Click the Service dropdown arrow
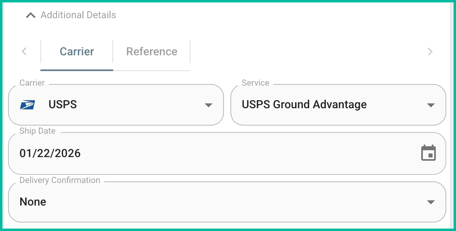Screen dimensions: 456x231 click(x=431, y=105)
